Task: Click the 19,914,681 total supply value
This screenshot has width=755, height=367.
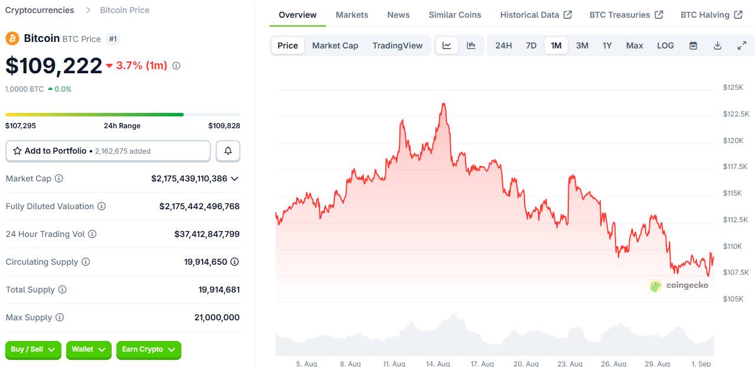Action: click(219, 290)
